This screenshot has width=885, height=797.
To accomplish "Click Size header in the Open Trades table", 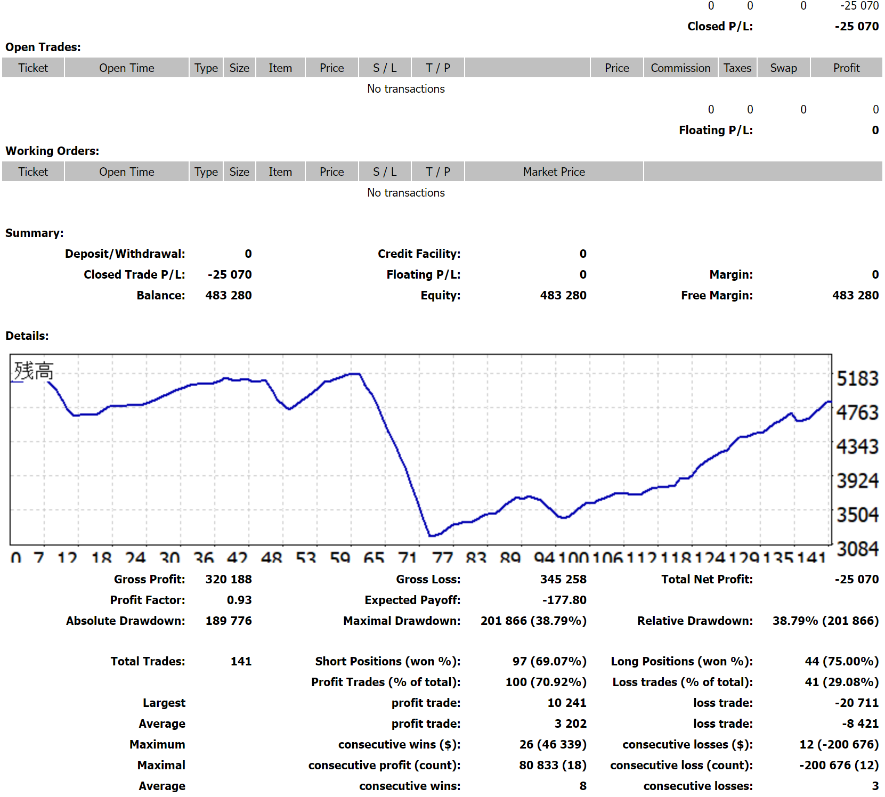I will point(239,68).
